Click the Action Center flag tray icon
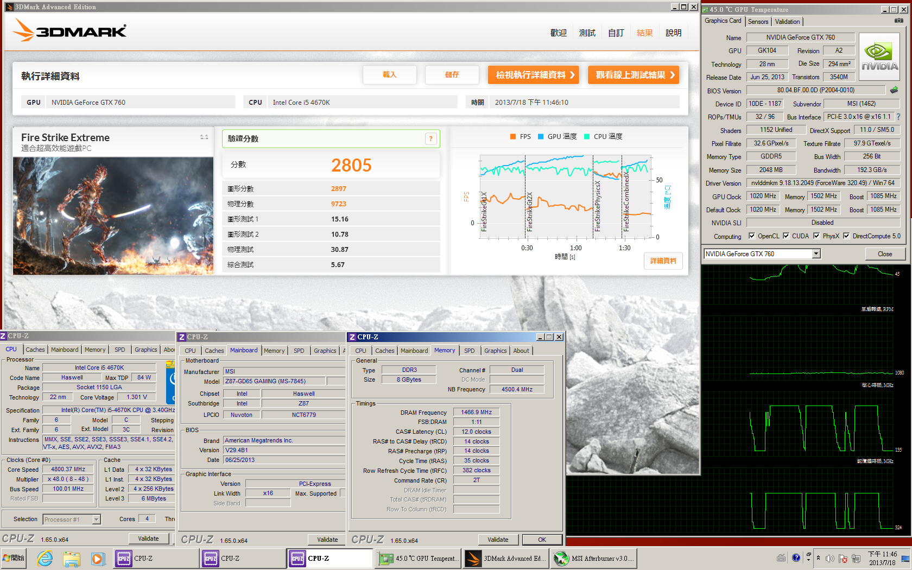Screen dimensions: 912x570 click(x=843, y=558)
